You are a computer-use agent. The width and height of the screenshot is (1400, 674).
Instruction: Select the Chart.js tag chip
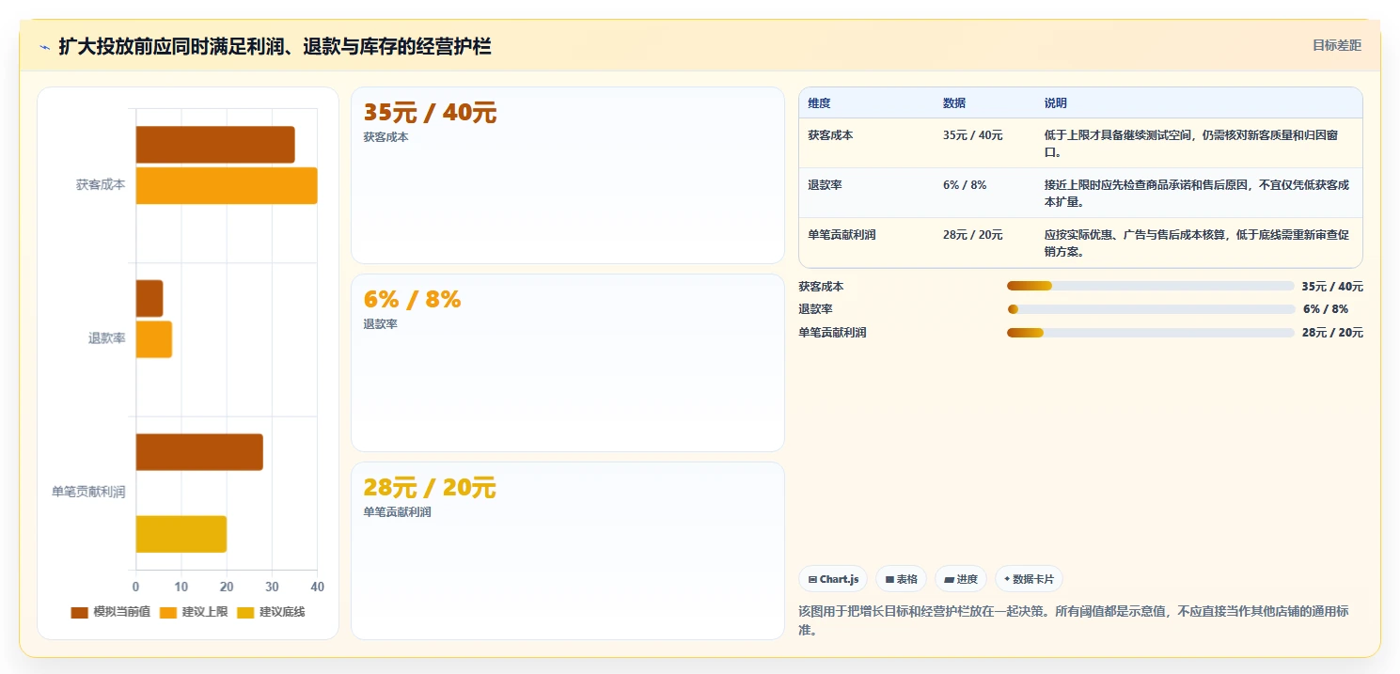[832, 579]
